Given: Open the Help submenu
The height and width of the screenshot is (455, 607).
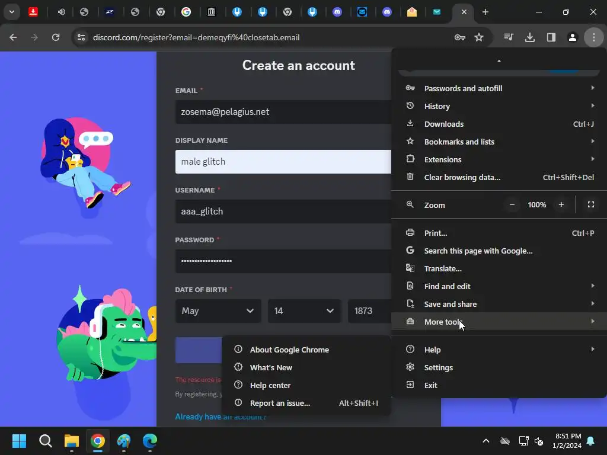Looking at the screenshot, I should (499, 350).
